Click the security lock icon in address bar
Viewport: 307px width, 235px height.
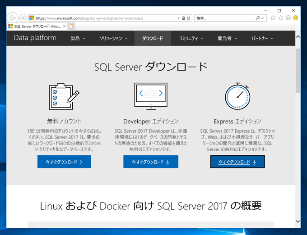click(183, 18)
